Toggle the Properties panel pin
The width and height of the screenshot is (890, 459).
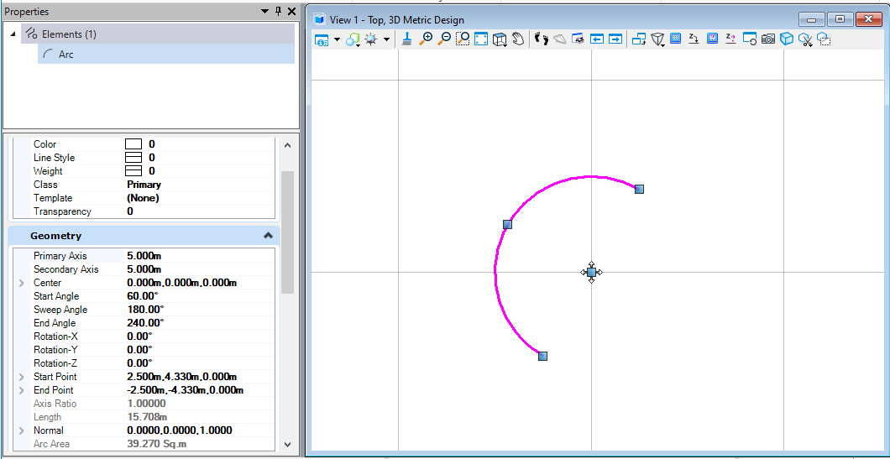[x=278, y=12]
